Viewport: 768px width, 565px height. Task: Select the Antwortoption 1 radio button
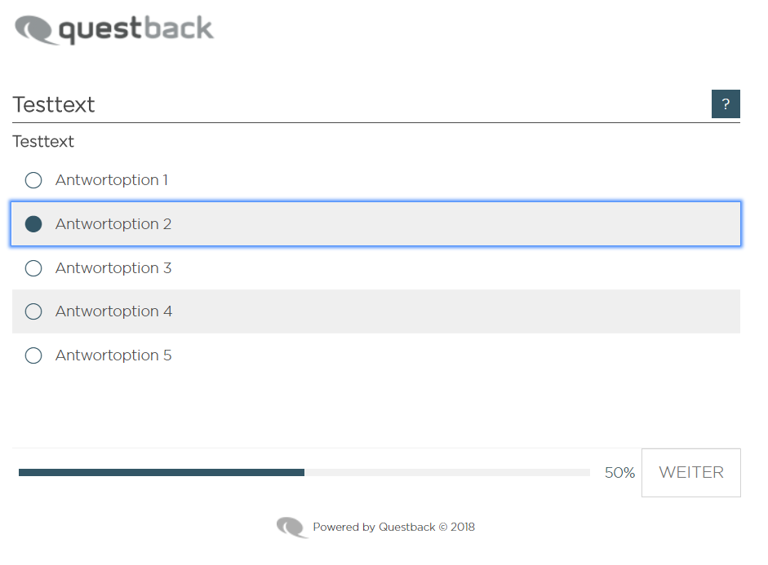(x=33, y=180)
